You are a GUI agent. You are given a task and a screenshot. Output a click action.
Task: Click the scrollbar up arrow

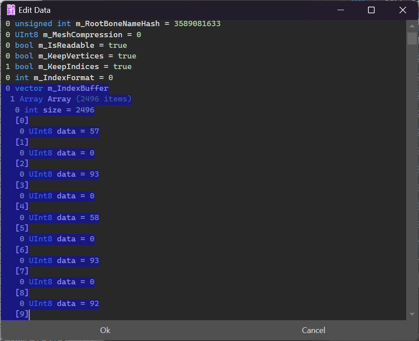[x=412, y=25]
